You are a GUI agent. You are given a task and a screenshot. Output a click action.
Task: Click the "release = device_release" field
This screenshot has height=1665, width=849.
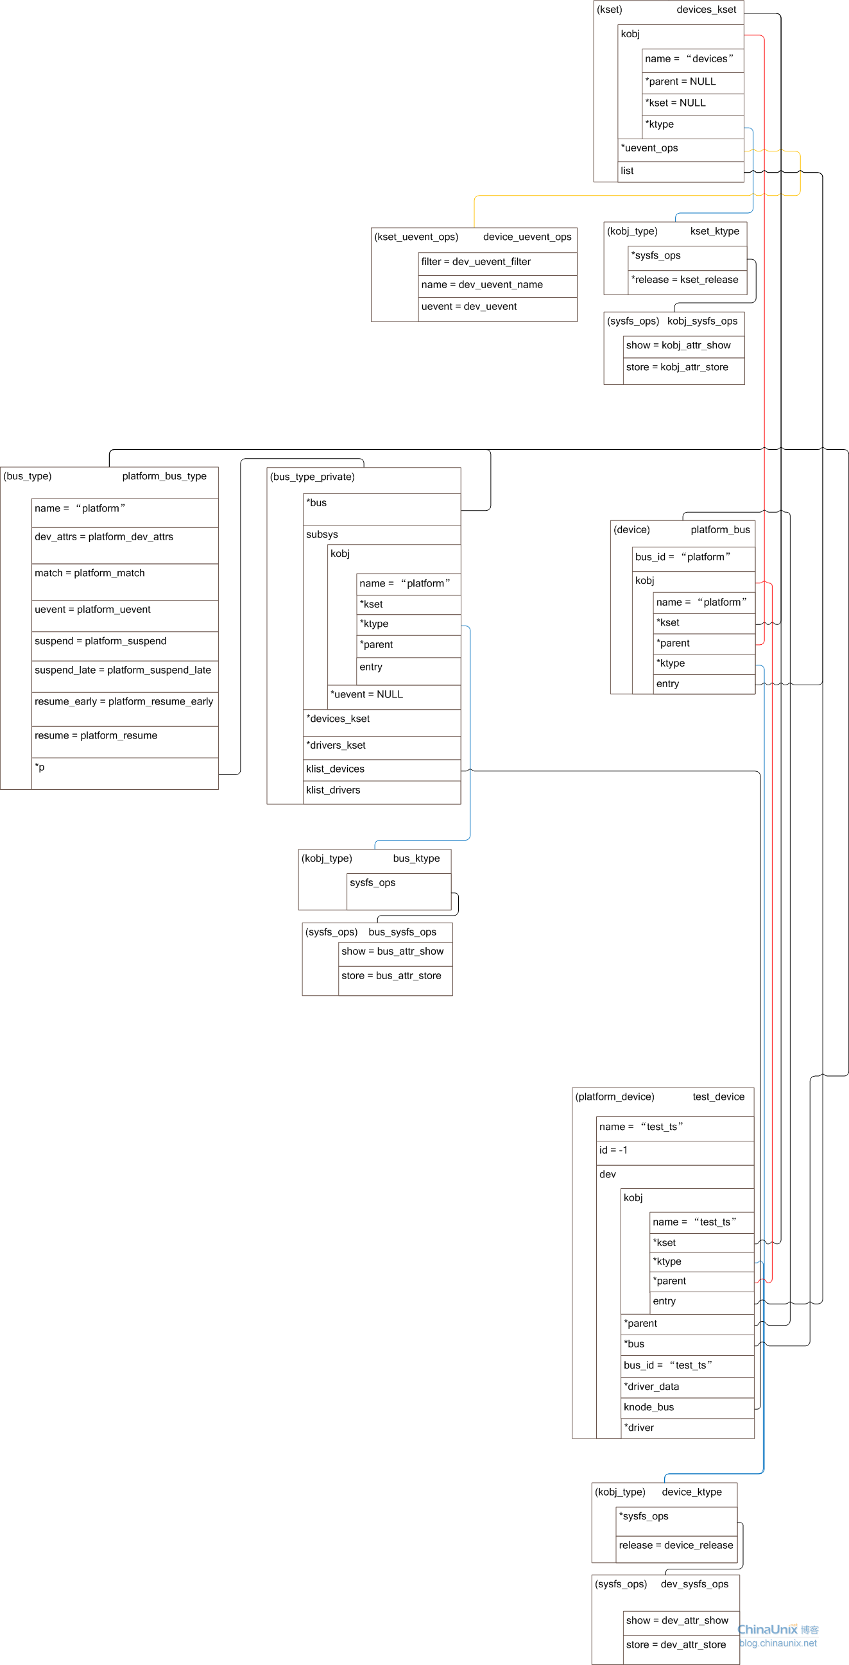pos(676,1546)
